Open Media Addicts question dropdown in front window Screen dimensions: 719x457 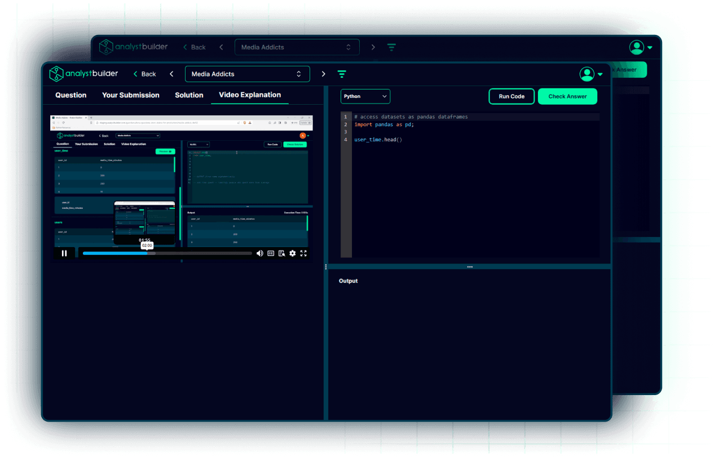click(x=247, y=74)
